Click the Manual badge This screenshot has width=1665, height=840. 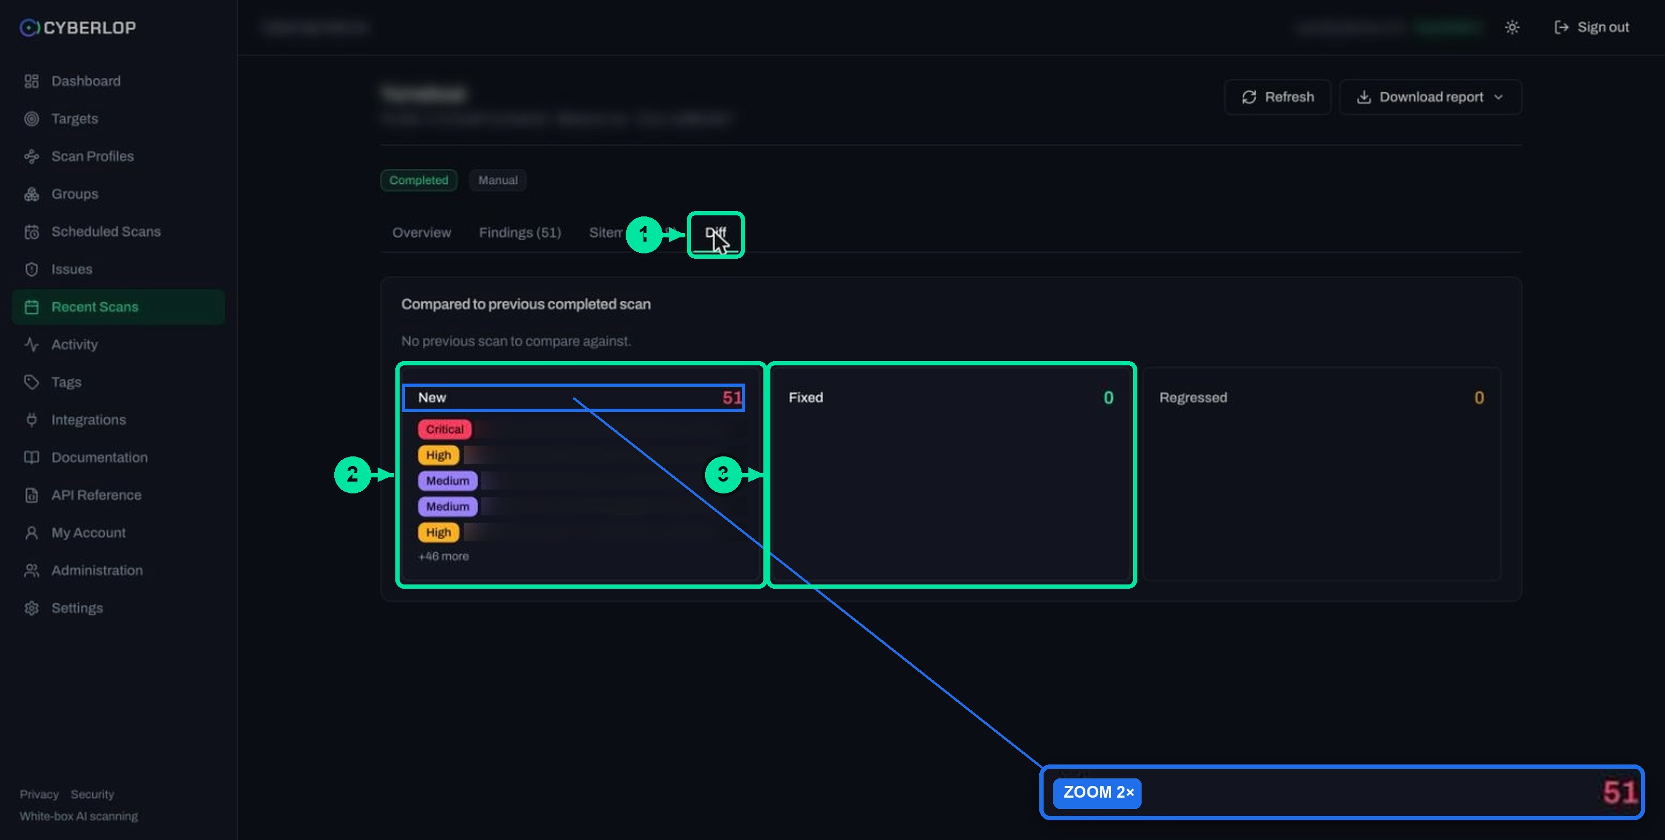[x=498, y=181]
